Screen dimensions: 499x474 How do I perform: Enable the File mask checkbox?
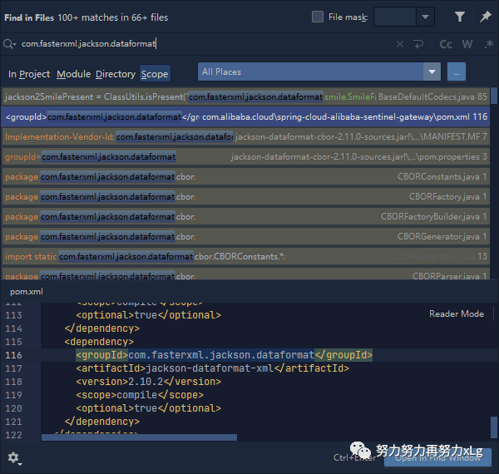[x=318, y=17]
